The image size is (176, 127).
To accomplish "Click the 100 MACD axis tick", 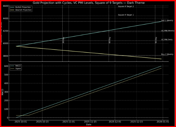I will tap(6, 109).
